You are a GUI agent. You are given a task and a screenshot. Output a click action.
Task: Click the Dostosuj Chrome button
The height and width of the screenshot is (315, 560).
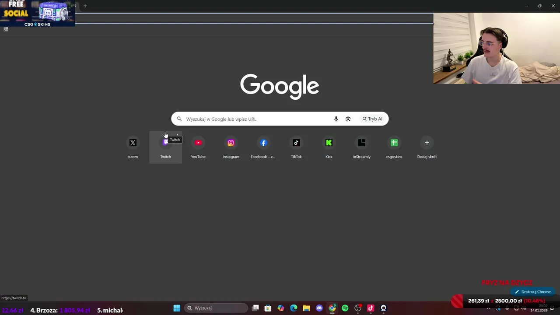coord(532,292)
